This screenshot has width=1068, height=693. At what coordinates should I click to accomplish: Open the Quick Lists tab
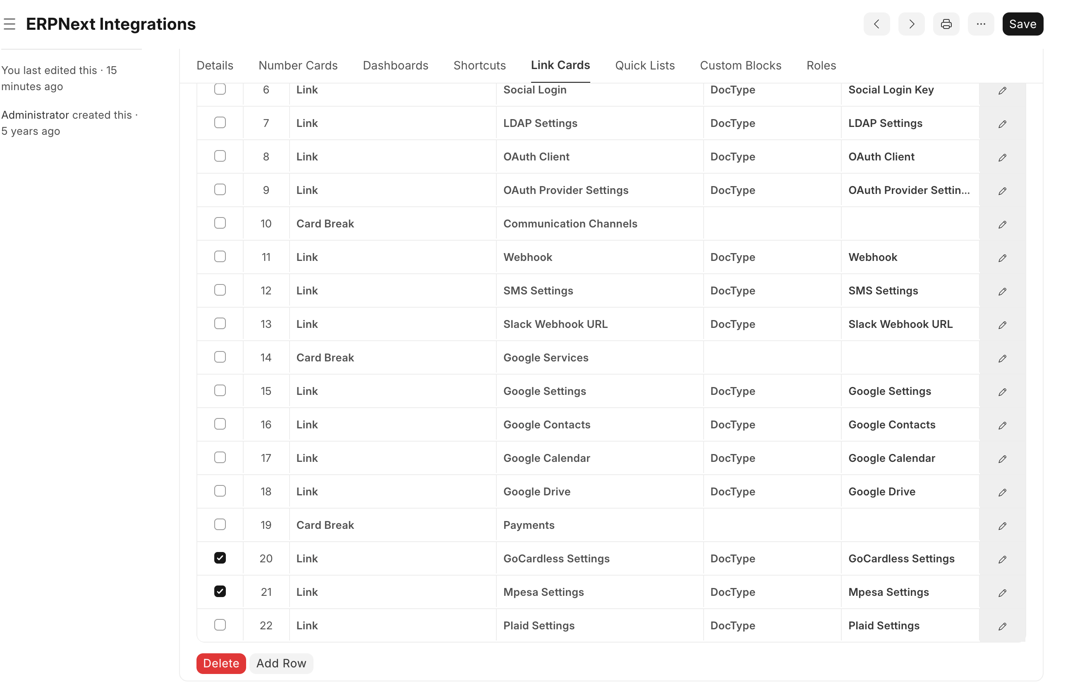645,65
